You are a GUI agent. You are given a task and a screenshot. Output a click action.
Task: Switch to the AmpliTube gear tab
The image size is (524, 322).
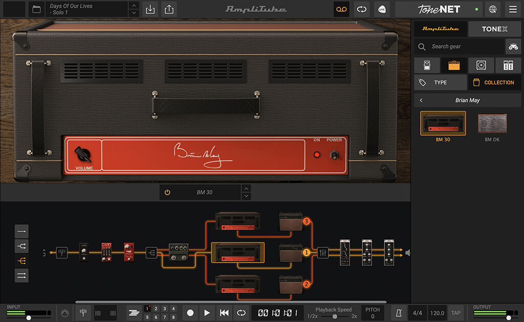(x=441, y=29)
